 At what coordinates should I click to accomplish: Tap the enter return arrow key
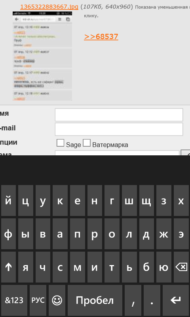click(x=176, y=300)
